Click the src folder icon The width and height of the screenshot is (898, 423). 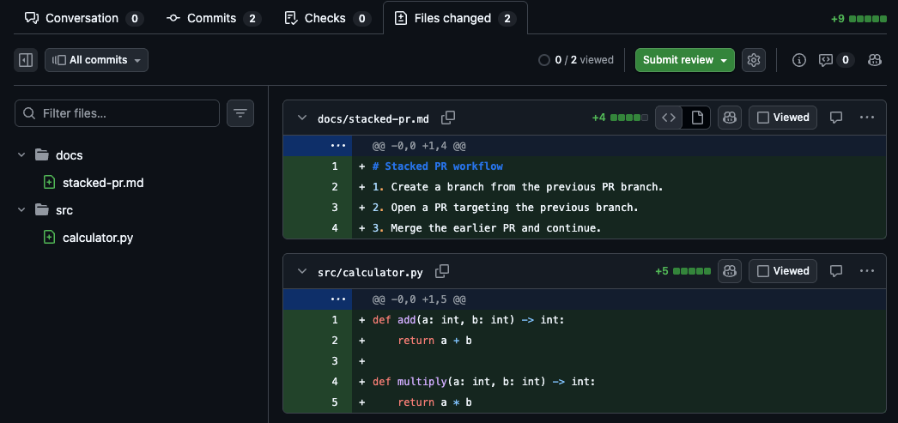pos(41,210)
